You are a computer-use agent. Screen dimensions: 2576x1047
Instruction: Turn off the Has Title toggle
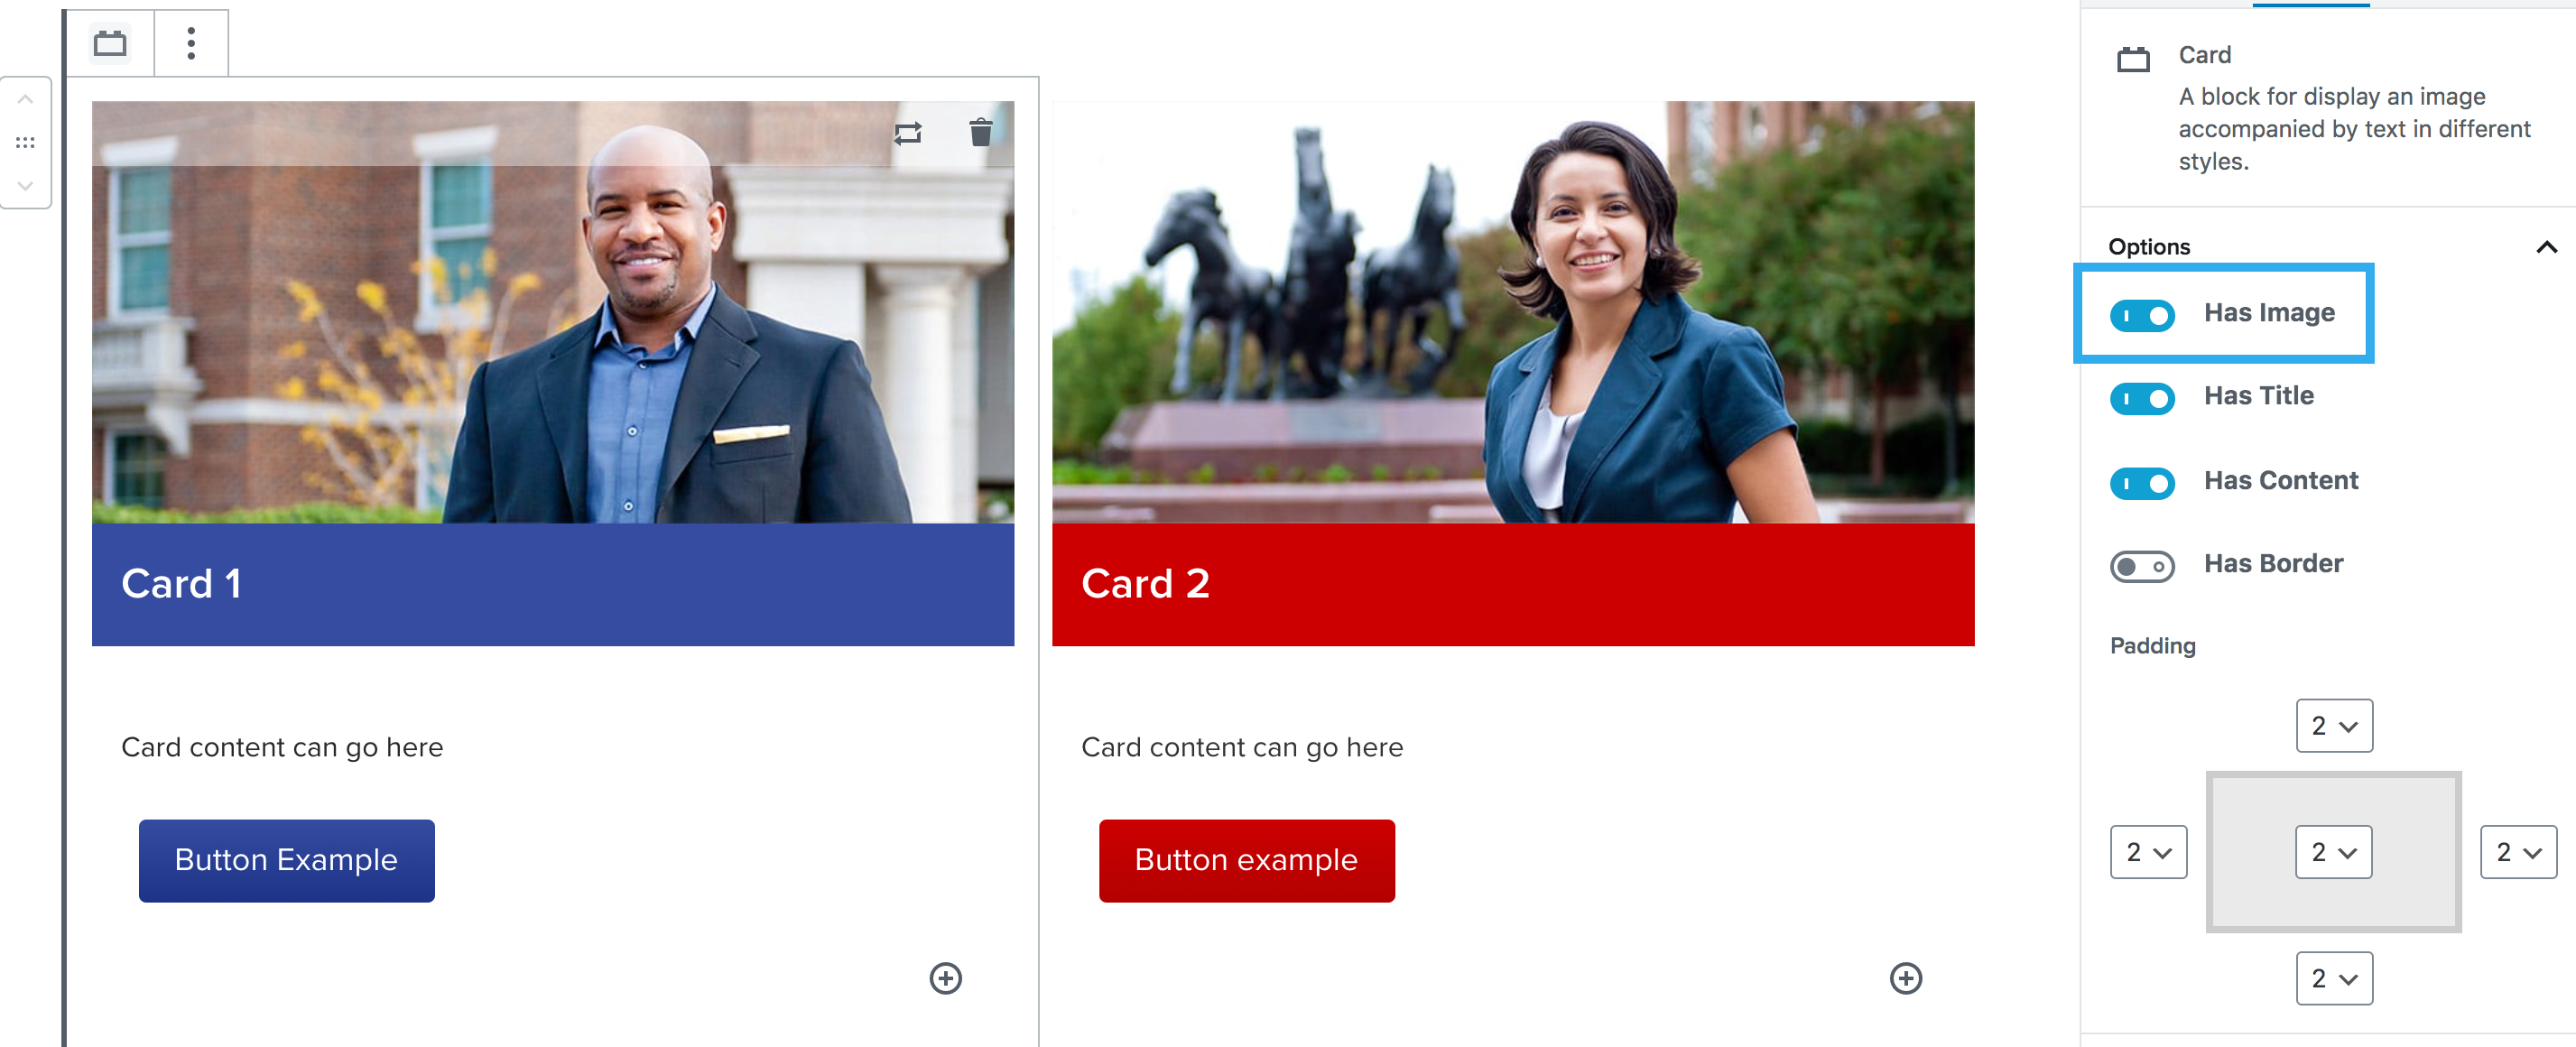[x=2142, y=399]
